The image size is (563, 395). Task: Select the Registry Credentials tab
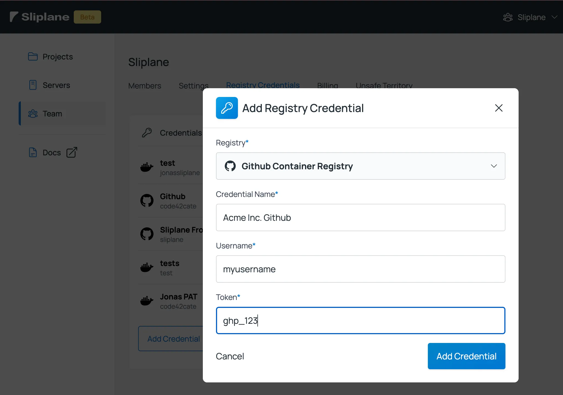263,85
